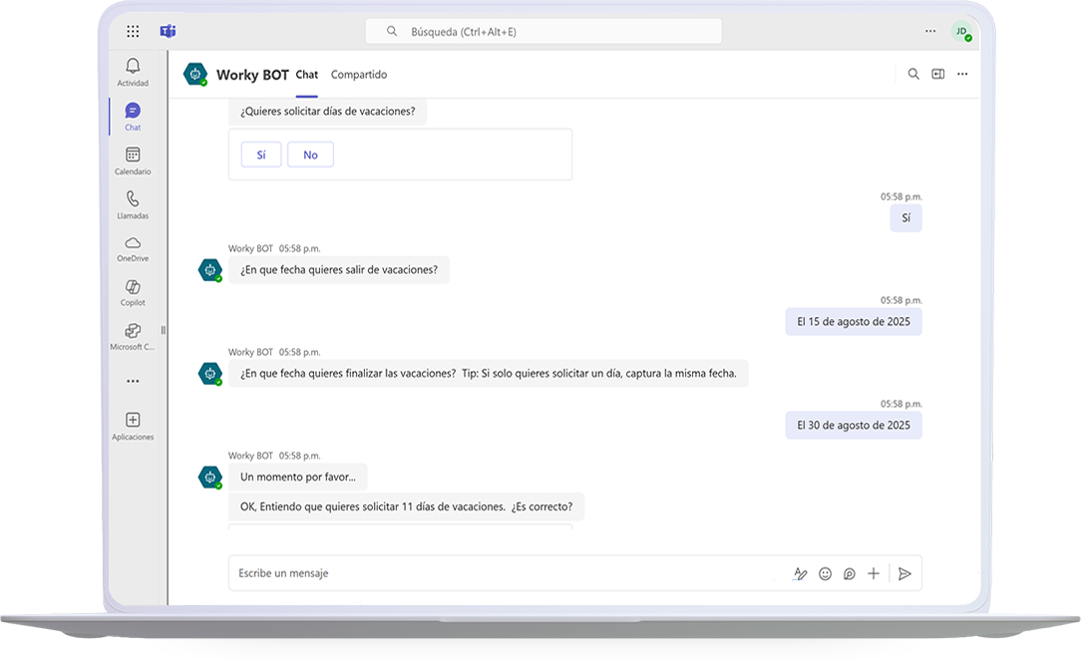
Task: Open the emoji picker in compose box
Action: coord(825,573)
